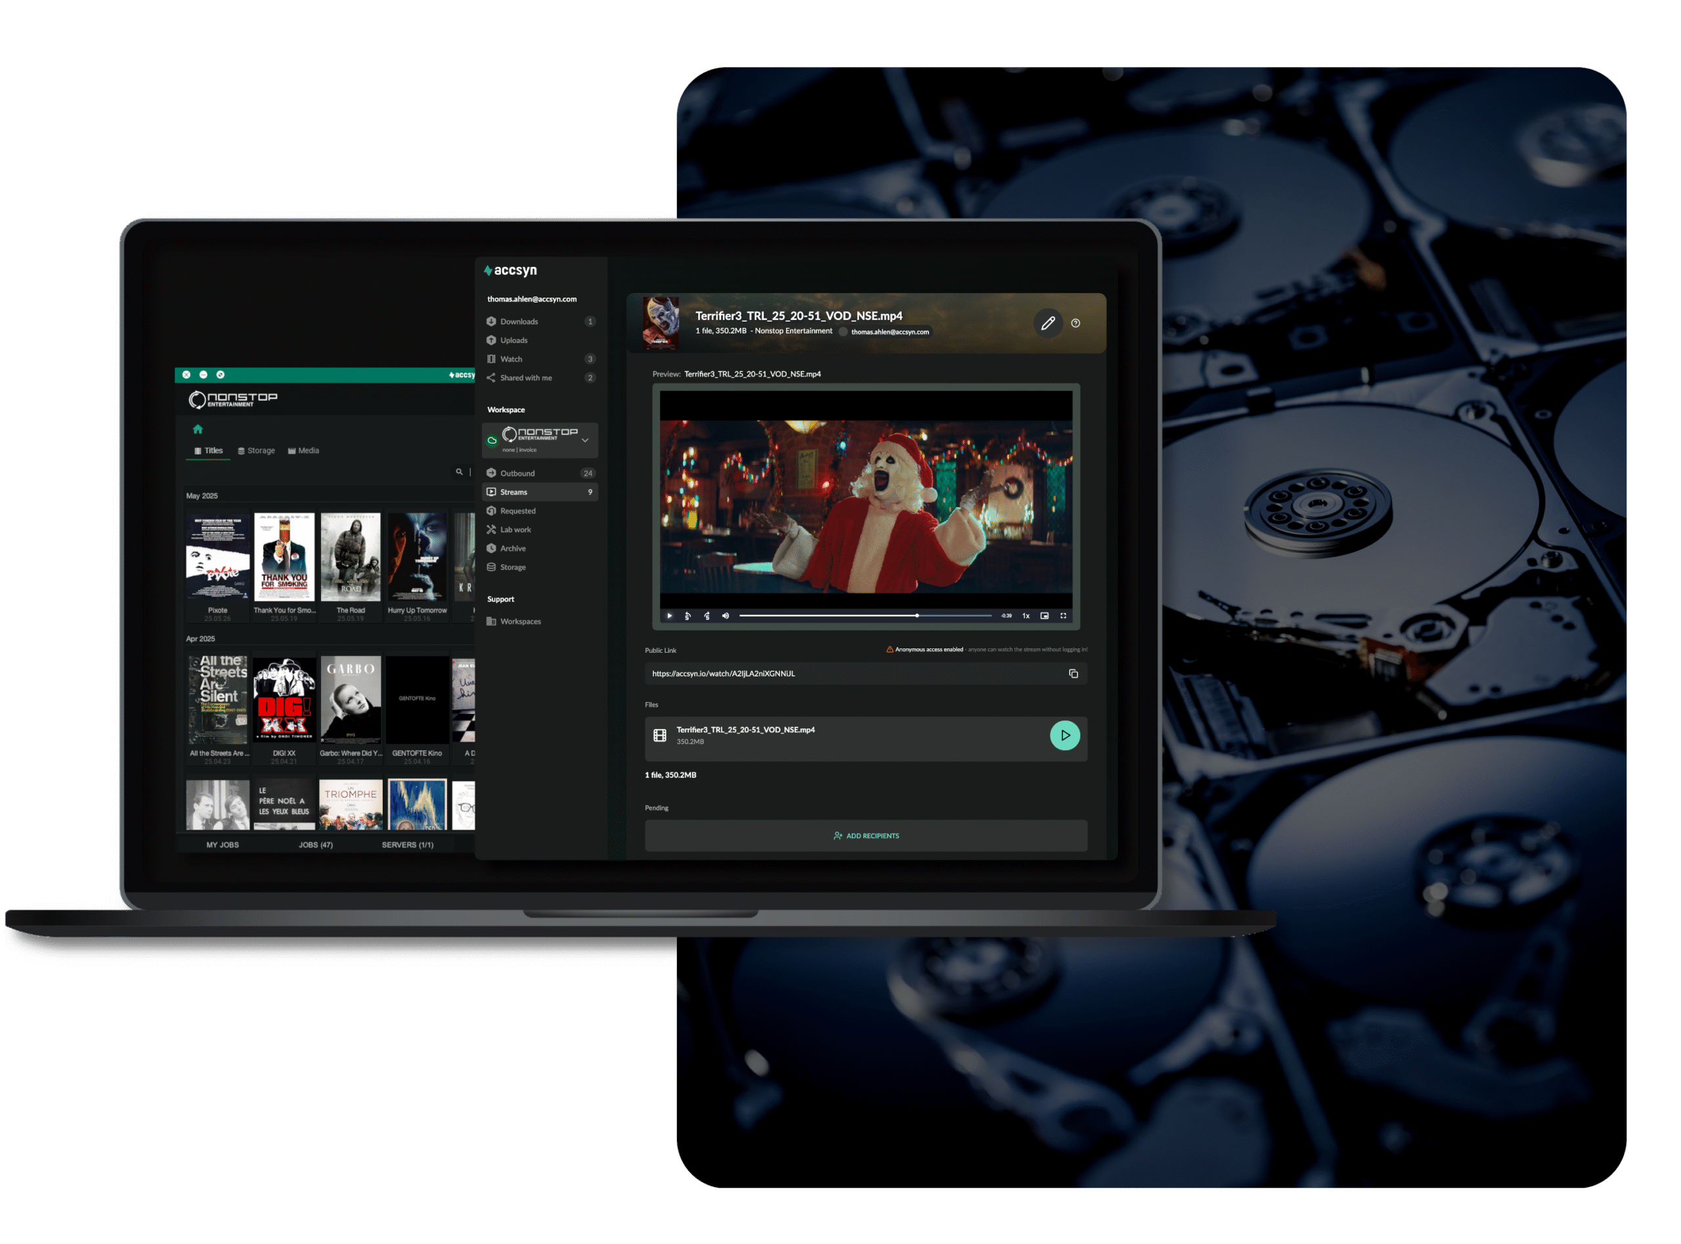The height and width of the screenshot is (1244, 1681).
Task: Rewind the video 5 seconds
Action: (x=688, y=616)
